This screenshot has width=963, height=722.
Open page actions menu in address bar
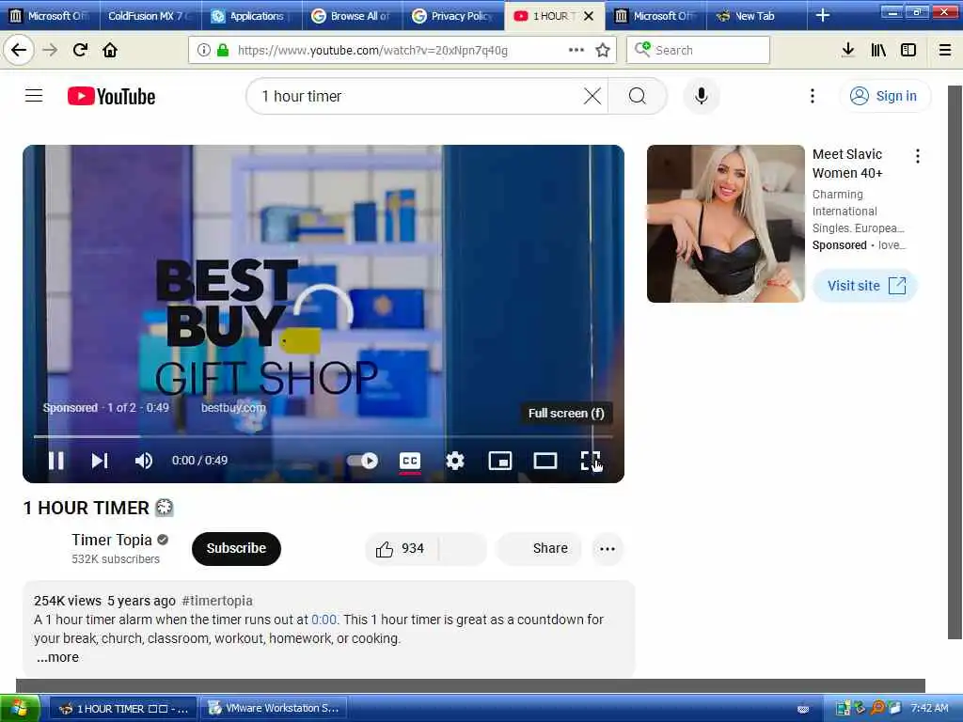(576, 50)
